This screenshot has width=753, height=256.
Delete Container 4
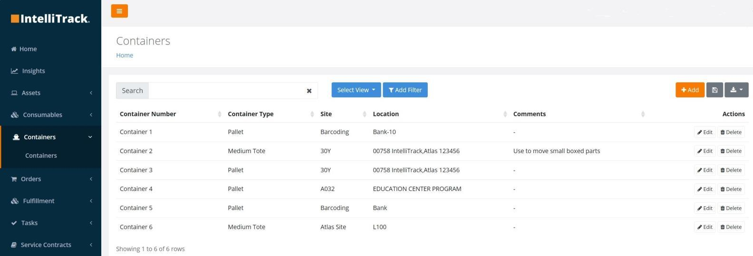731,189
